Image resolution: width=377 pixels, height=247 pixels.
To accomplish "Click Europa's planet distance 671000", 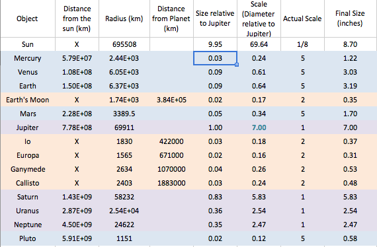I will pos(171,155).
